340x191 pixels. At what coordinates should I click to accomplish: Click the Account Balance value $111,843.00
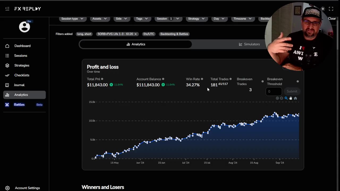click(148, 85)
